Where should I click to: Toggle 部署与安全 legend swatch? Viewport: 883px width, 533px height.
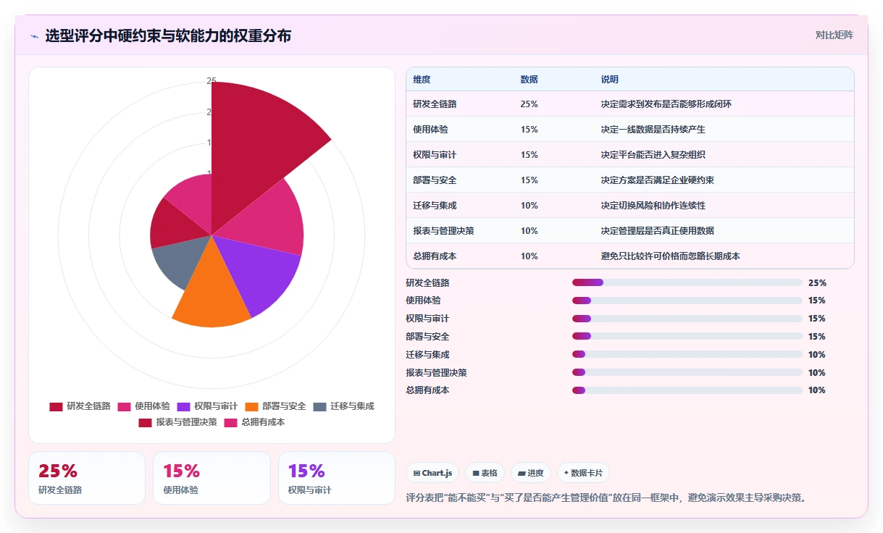click(x=252, y=407)
